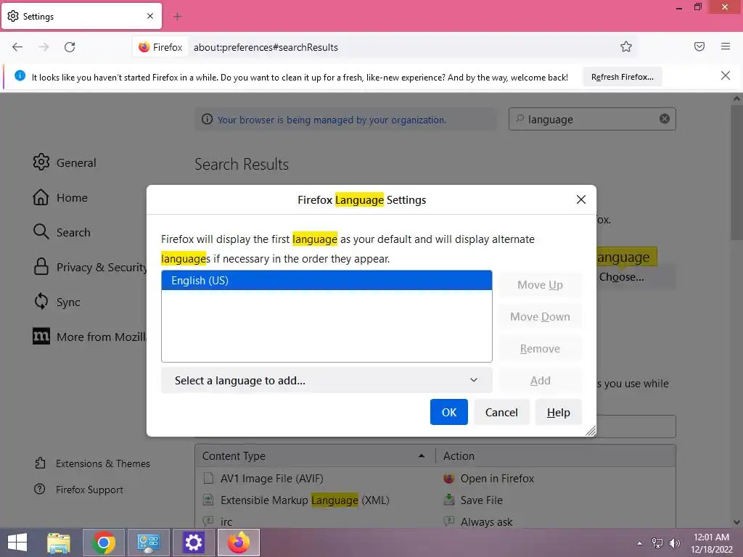This screenshot has width=743, height=557.
Task: Open Home settings category
Action: [x=60, y=197]
